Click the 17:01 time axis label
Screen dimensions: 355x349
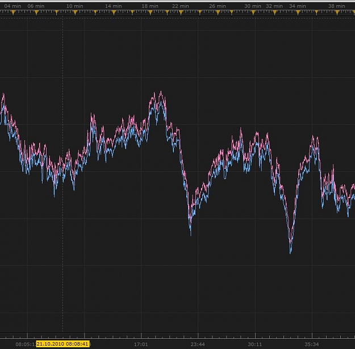click(x=141, y=344)
